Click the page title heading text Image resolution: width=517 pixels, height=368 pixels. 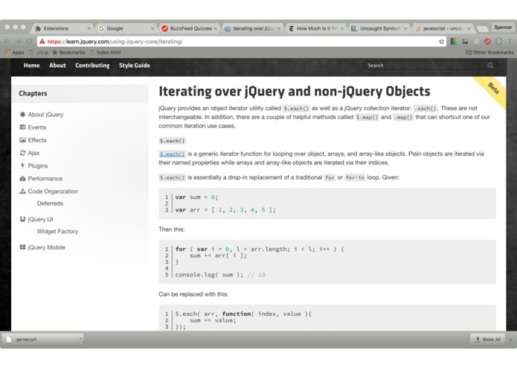pos(294,92)
